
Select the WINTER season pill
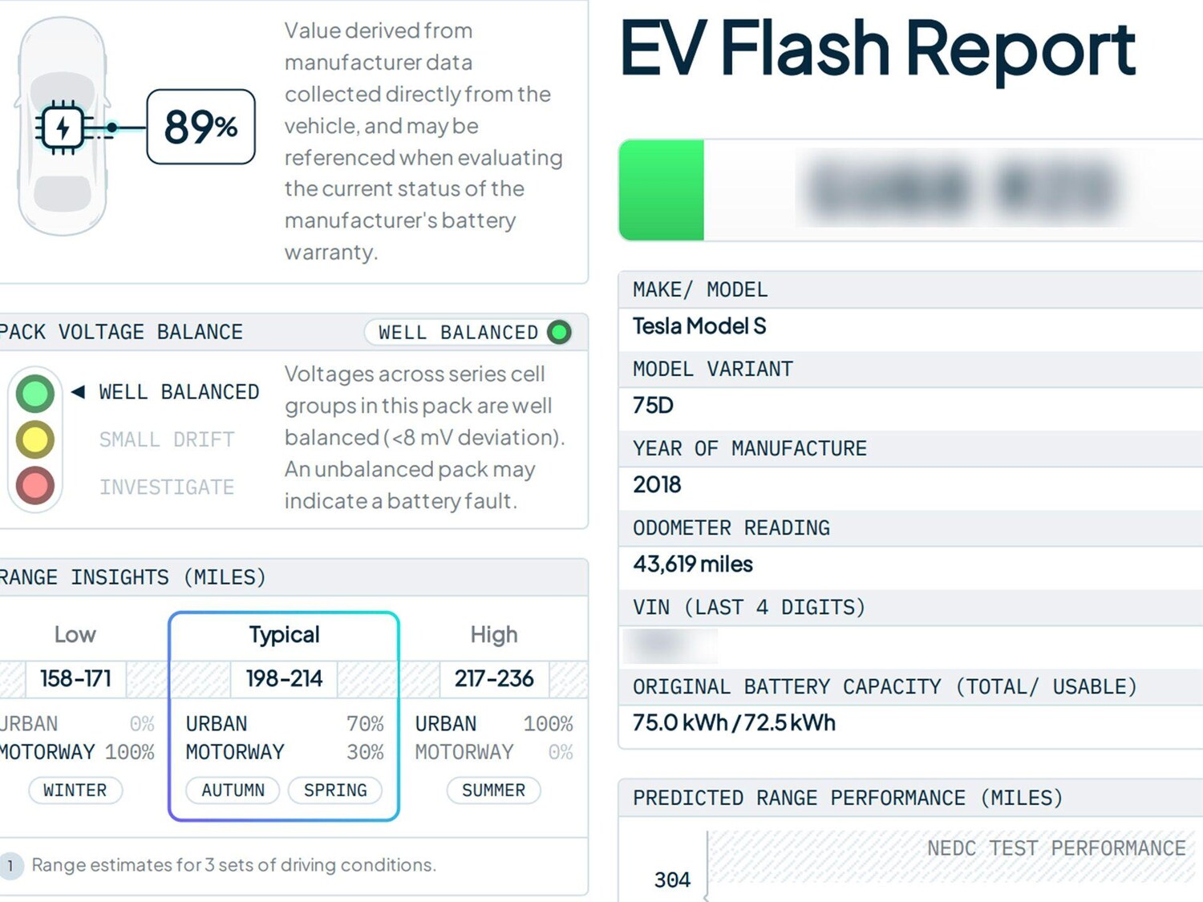pyautogui.click(x=75, y=791)
